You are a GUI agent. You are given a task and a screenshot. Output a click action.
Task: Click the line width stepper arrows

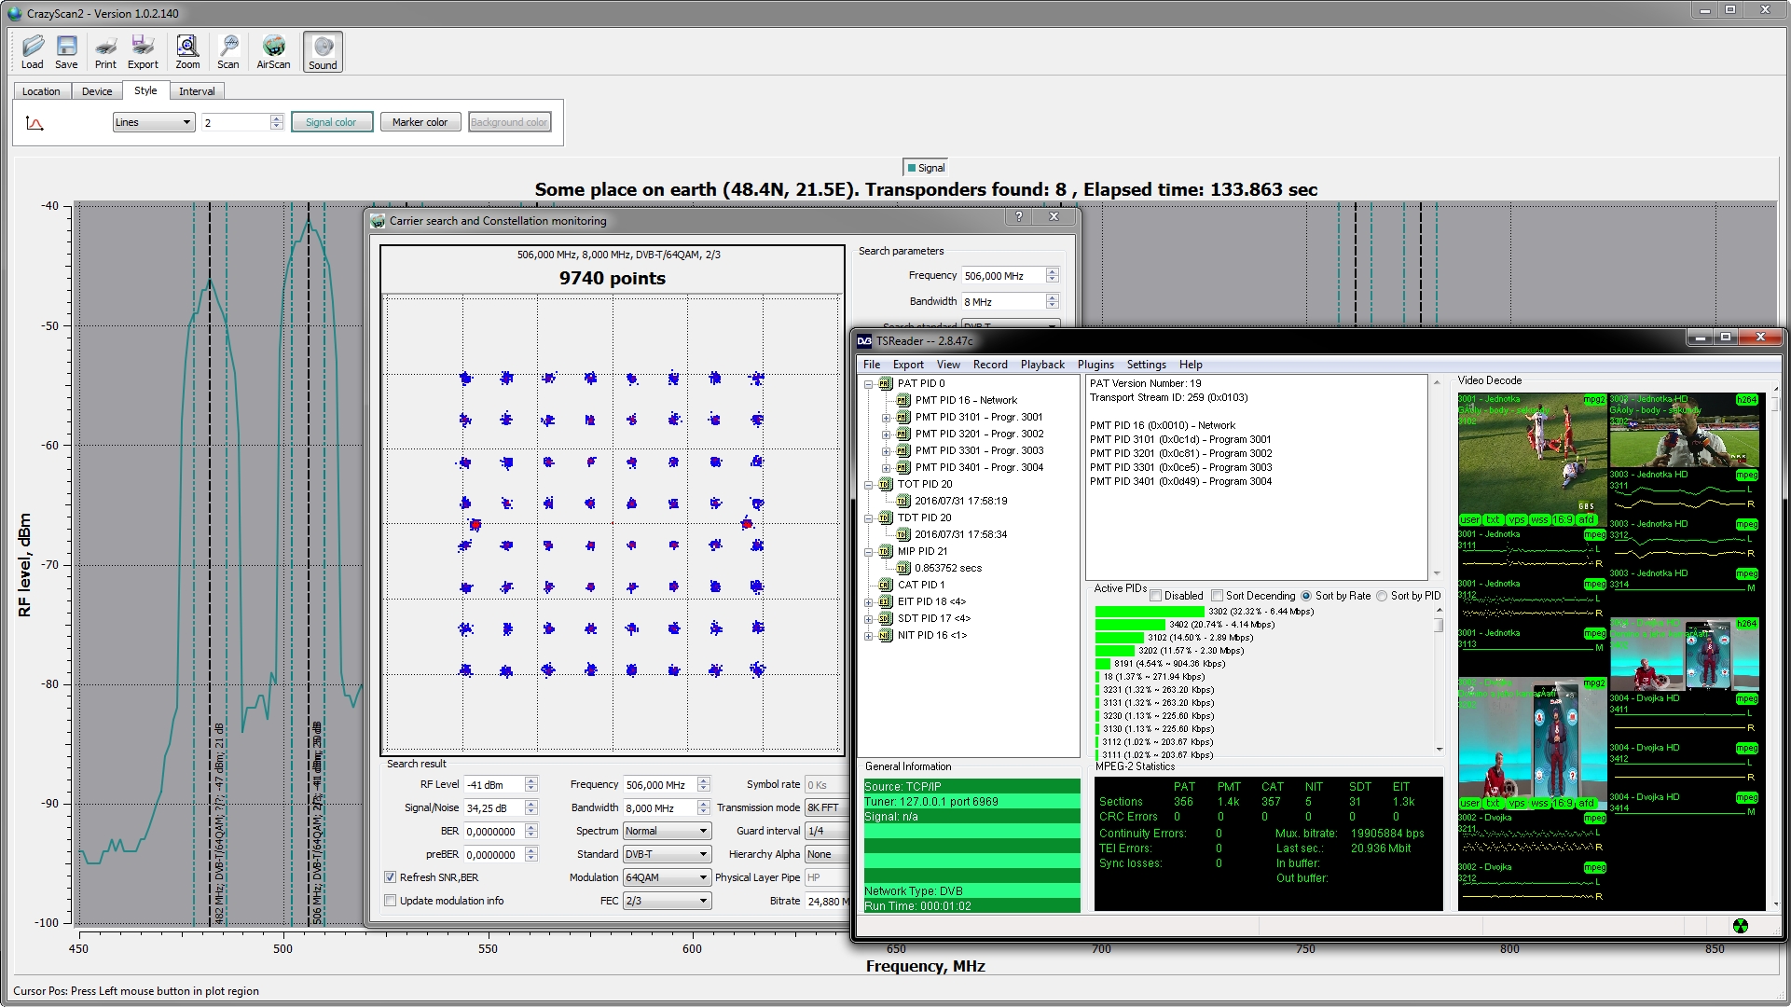click(x=276, y=122)
